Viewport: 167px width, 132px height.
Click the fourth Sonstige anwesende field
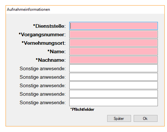tap(113, 94)
